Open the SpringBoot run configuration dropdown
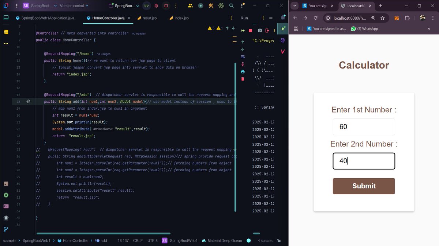Viewport: 439px width, 246px height. 124,6
